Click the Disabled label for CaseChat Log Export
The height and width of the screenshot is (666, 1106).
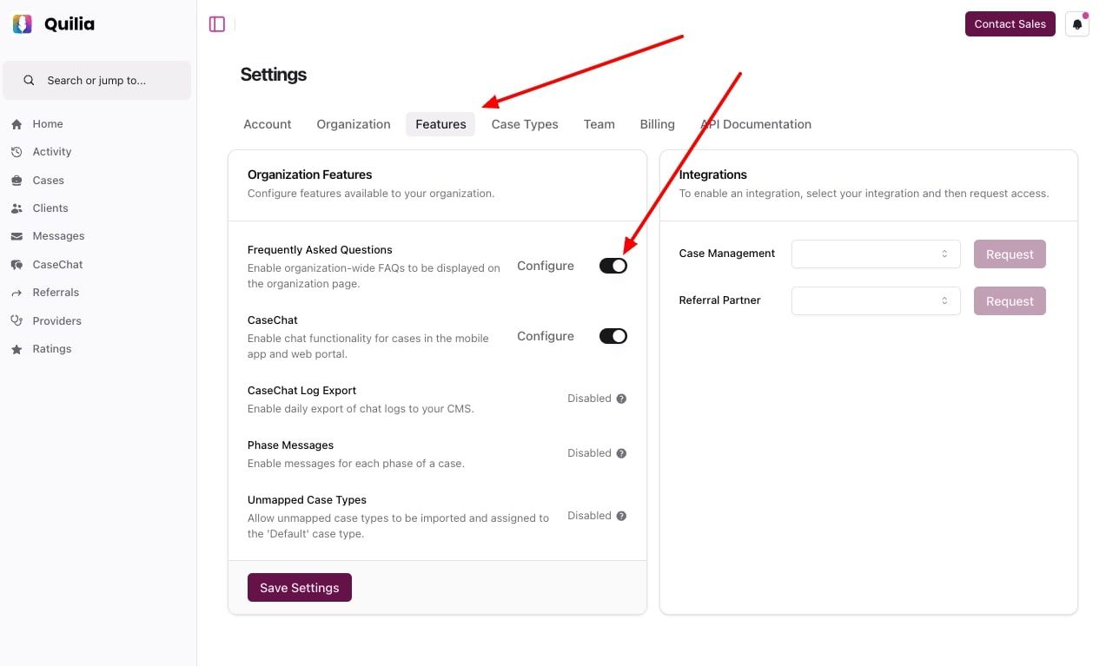[589, 399]
